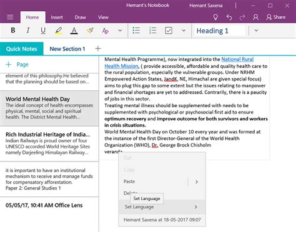Insert a numbered list

153,31
